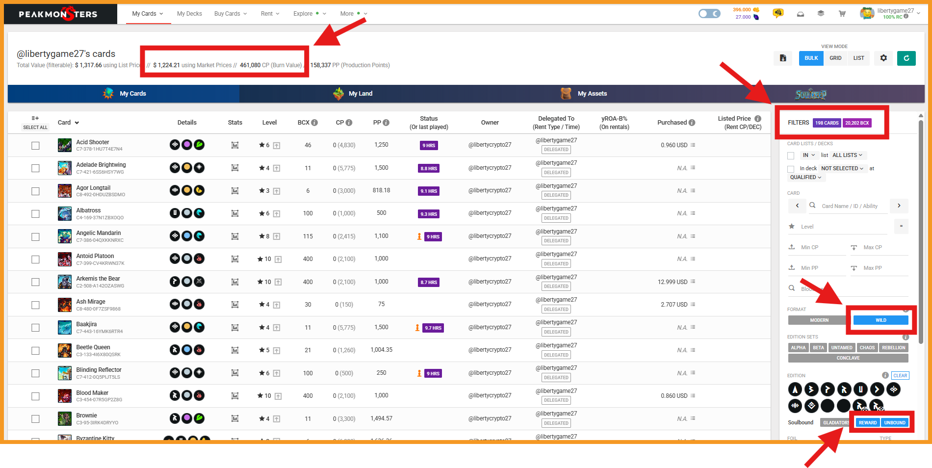Click the Purchased column info icon
Screen dimensions: 932x468
pyautogui.click(x=692, y=123)
